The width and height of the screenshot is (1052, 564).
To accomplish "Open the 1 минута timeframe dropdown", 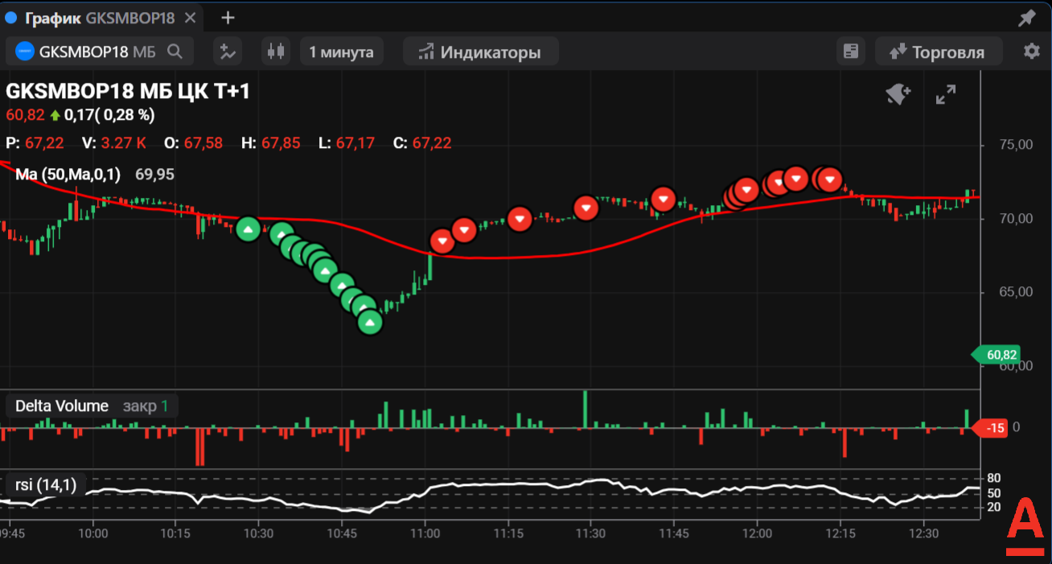I will [x=341, y=52].
